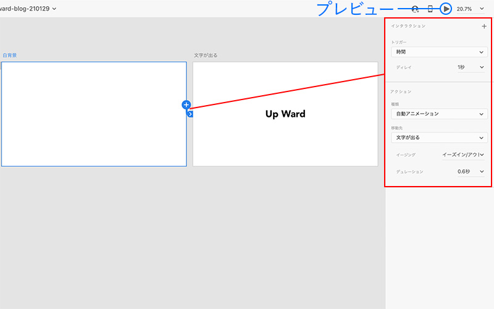This screenshot has width=494, height=309.
Task: Open the 種類 dropdown showing 自動アニメーション
Action: click(x=439, y=114)
